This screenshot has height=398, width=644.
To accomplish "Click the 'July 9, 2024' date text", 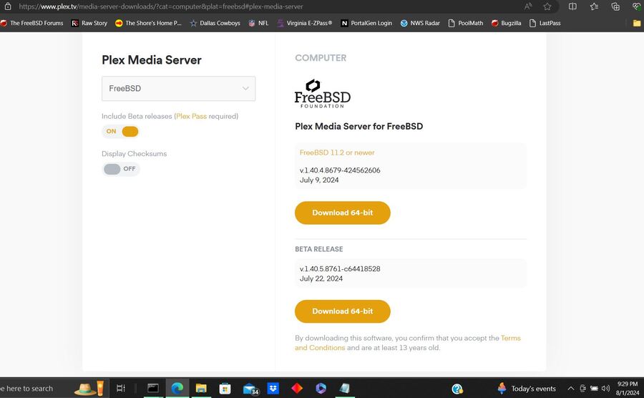I will (319, 180).
